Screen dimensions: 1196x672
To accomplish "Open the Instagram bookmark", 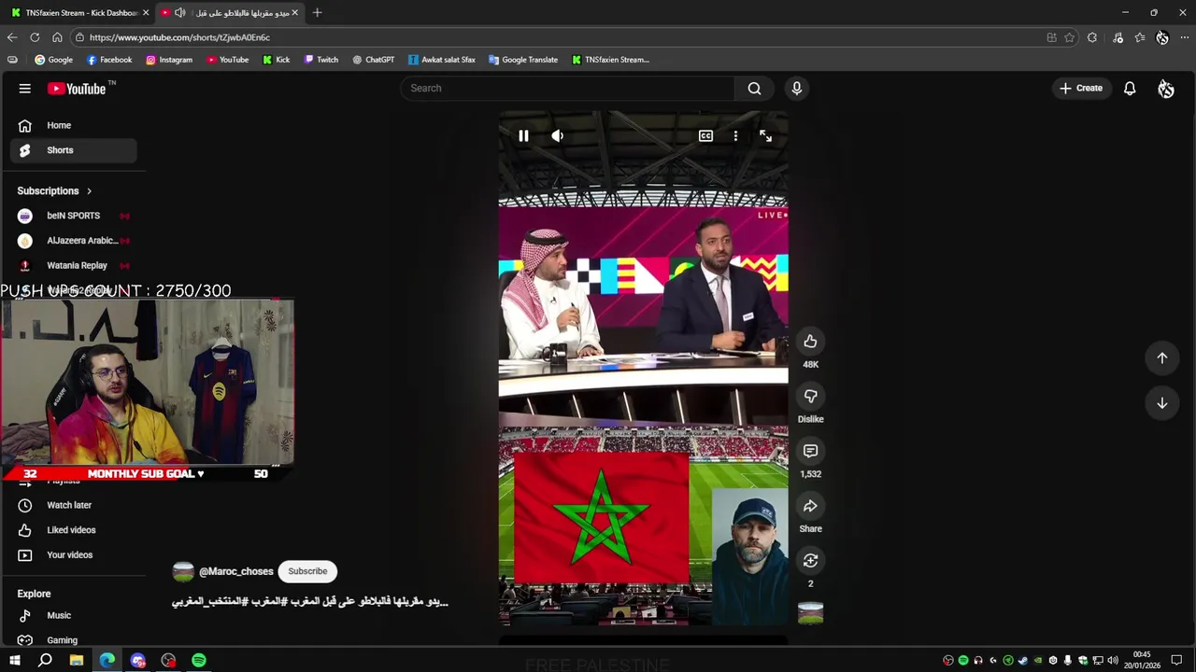I will [169, 60].
